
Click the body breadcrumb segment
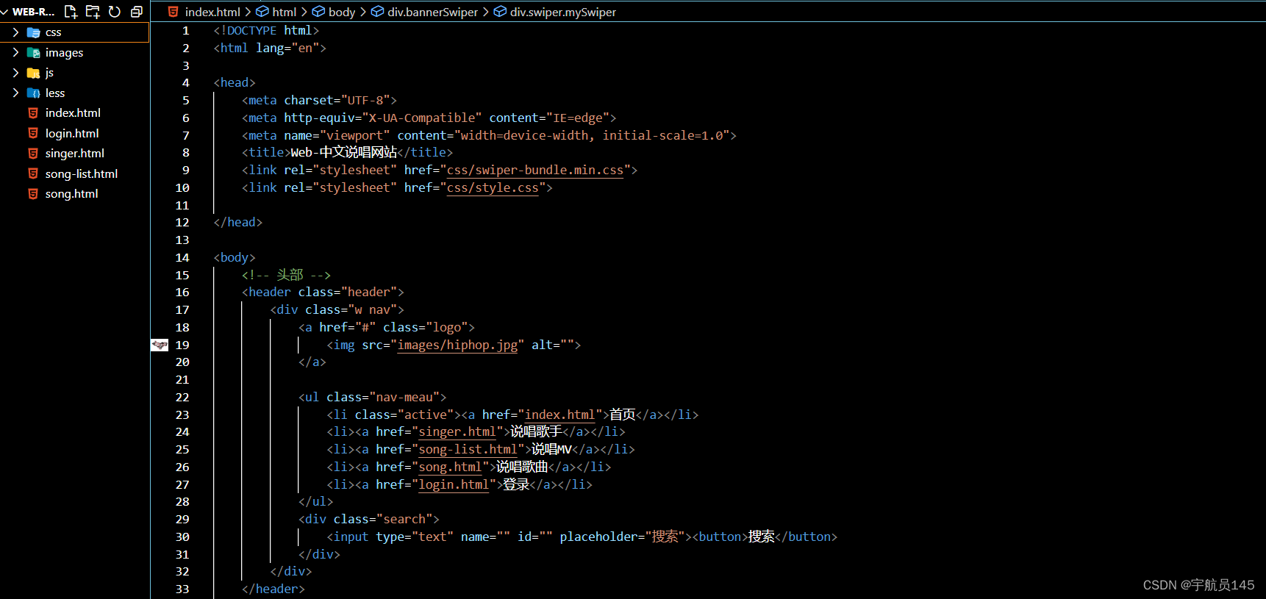click(342, 12)
